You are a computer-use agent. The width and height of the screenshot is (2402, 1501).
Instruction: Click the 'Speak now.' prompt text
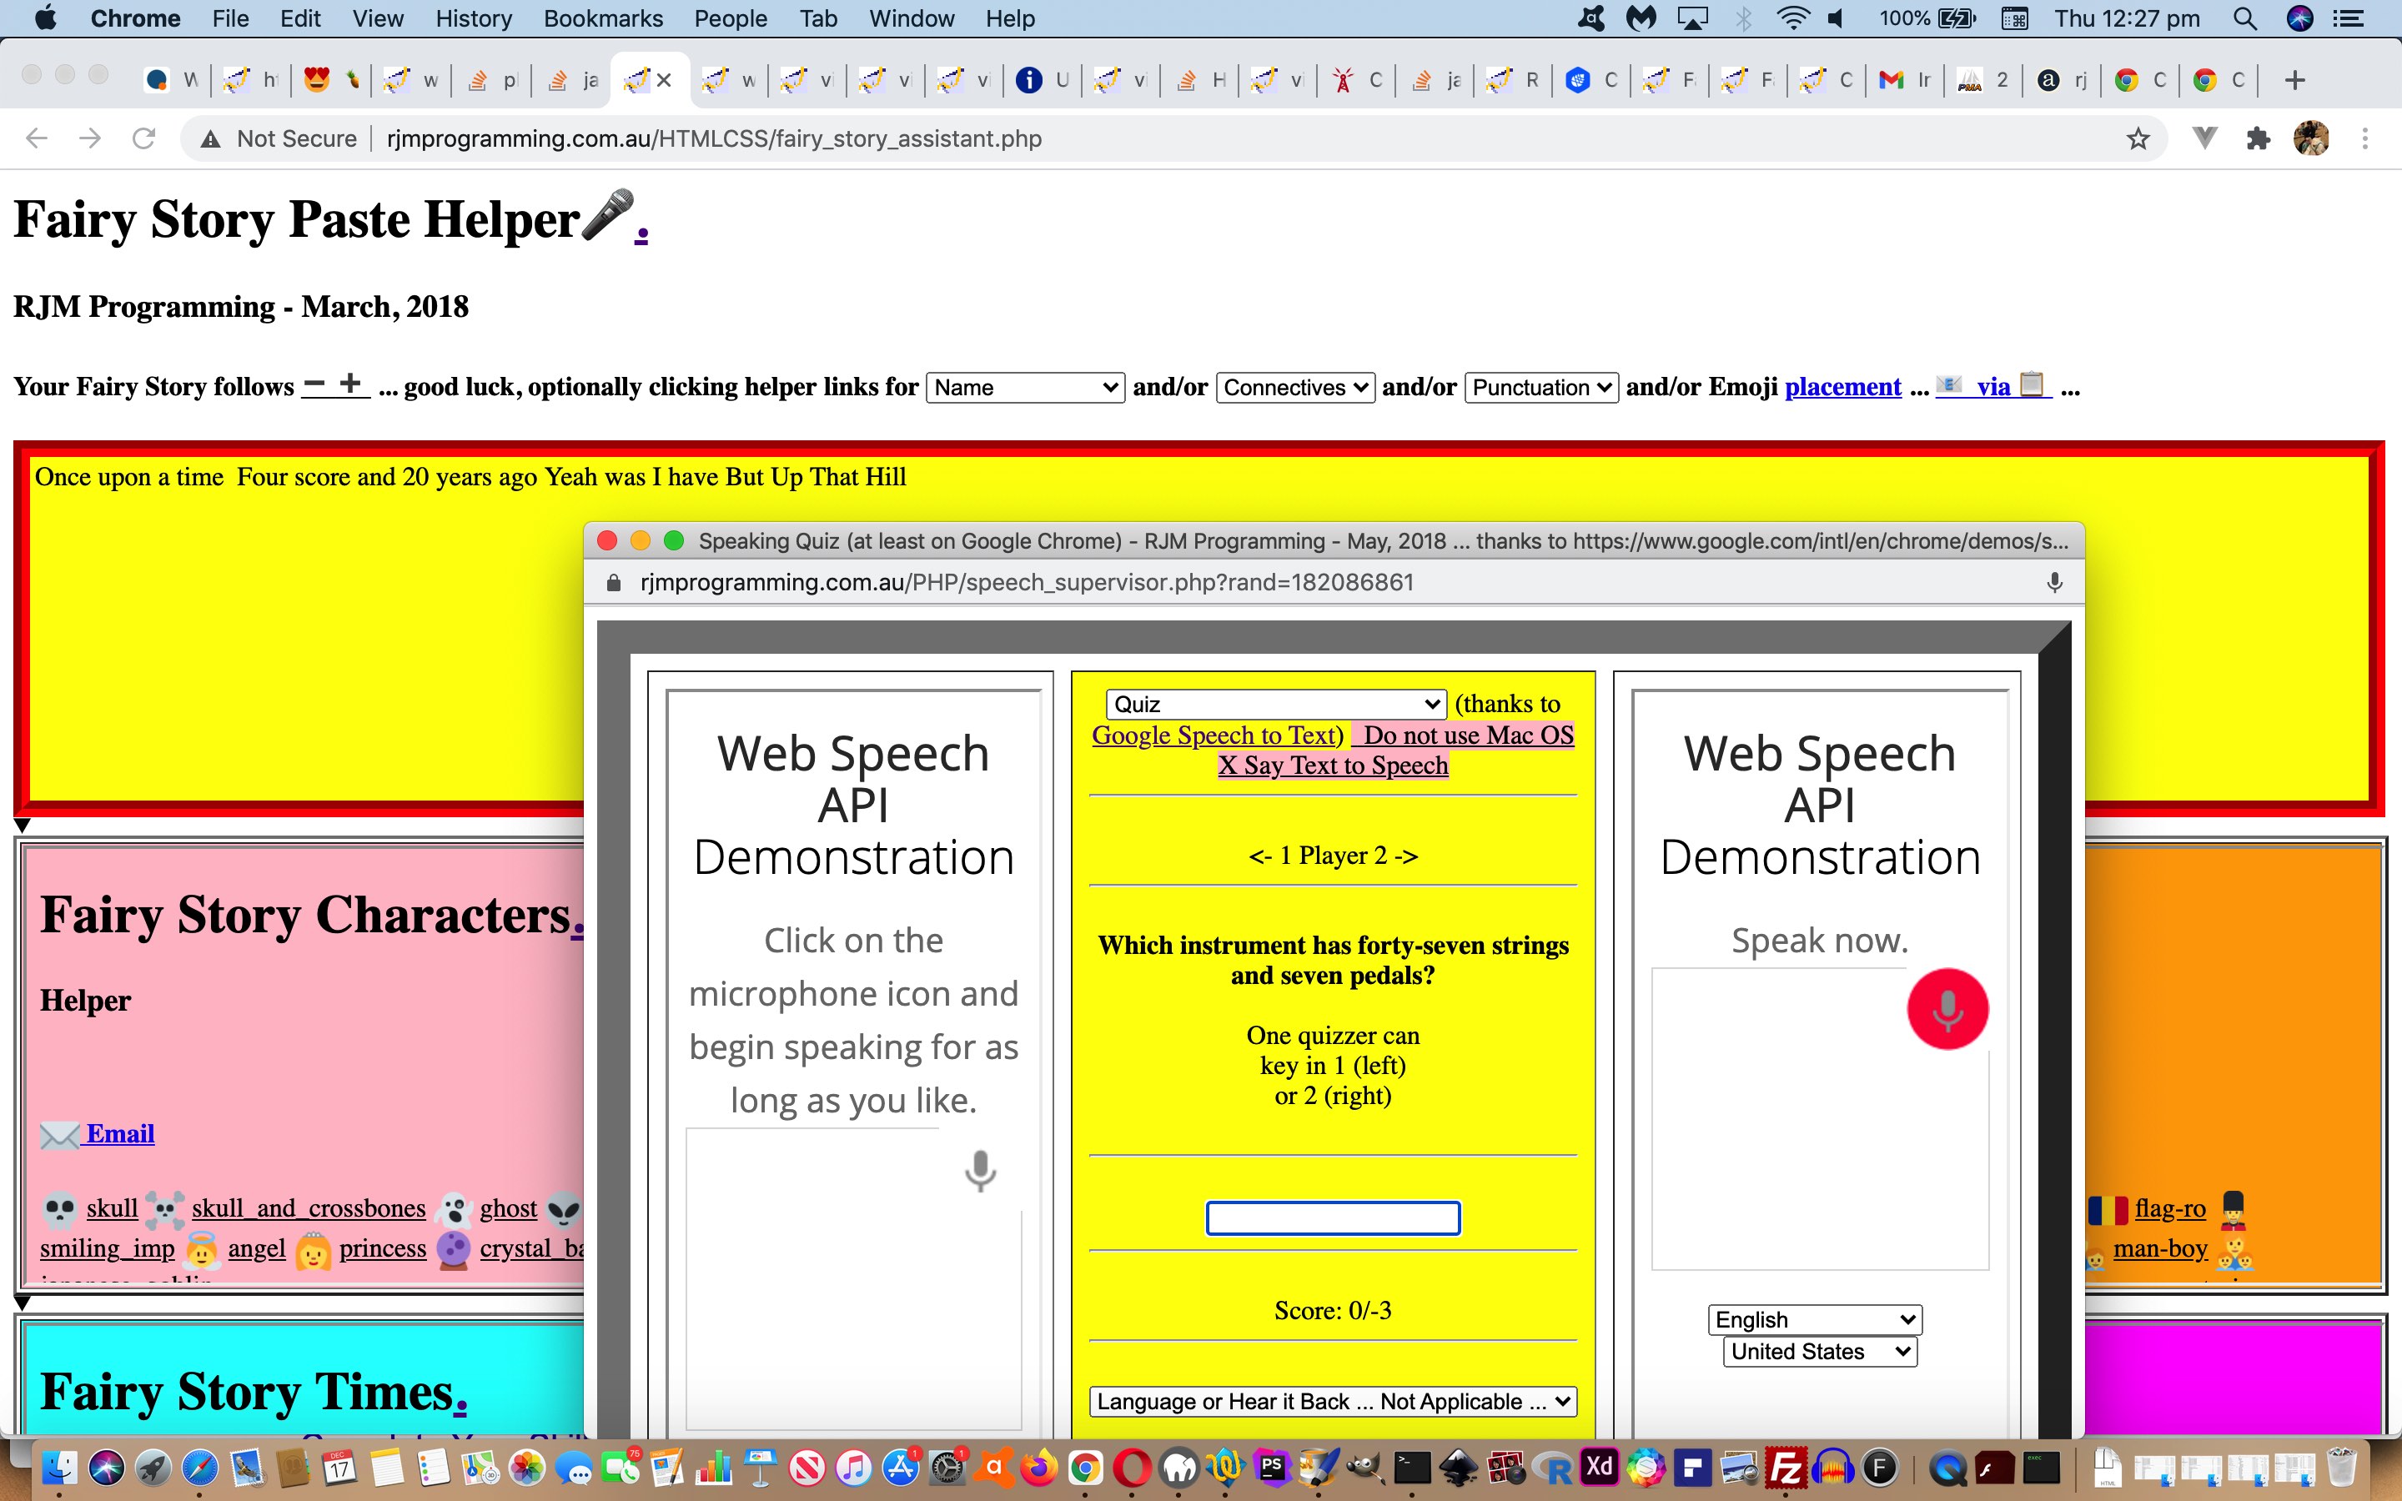click(1819, 940)
